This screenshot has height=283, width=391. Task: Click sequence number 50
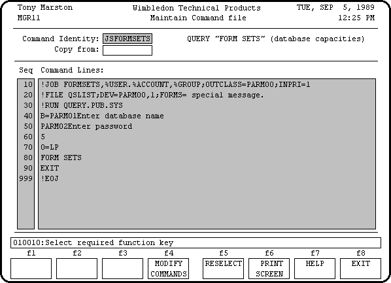click(28, 126)
